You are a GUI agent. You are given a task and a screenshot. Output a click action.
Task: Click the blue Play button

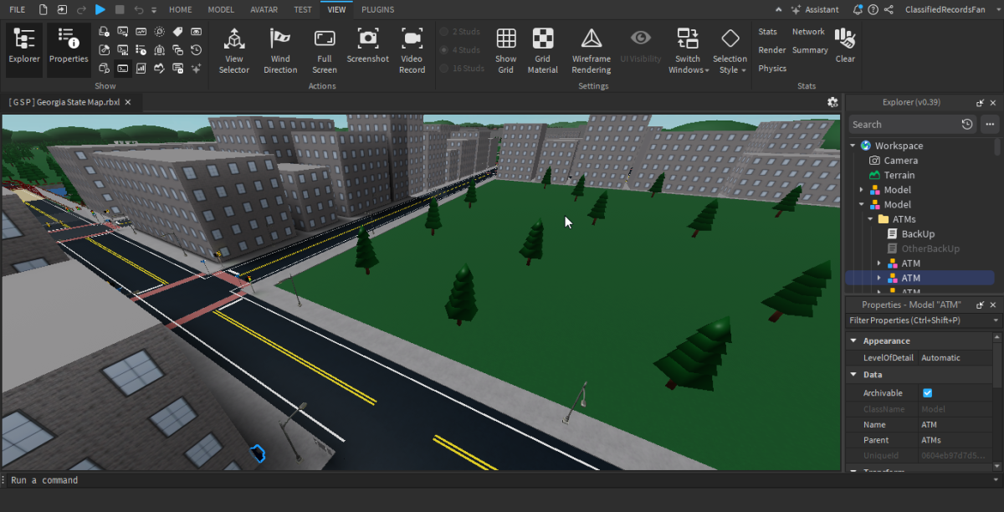coord(100,9)
